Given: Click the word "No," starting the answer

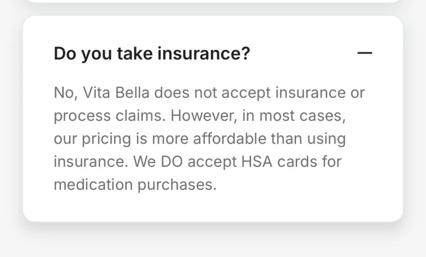Looking at the screenshot, I should [x=65, y=93].
